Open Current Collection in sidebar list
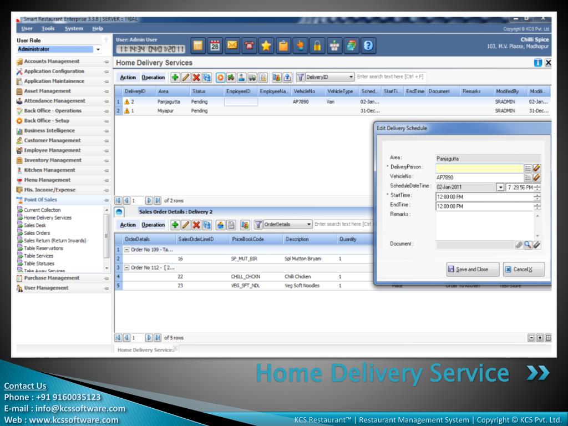 [42, 210]
